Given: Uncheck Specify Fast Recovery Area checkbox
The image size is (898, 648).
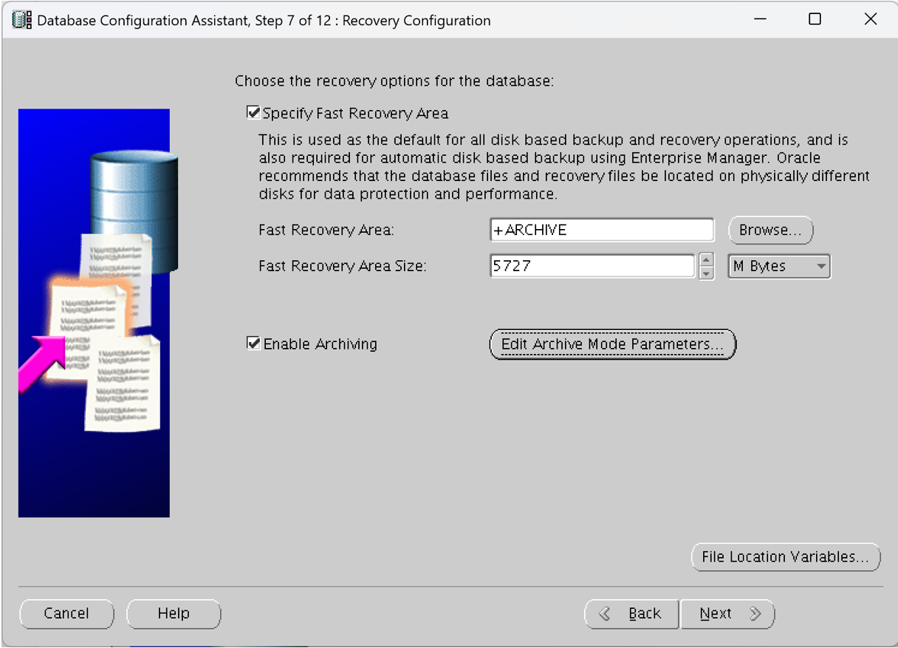Looking at the screenshot, I should 253,113.
